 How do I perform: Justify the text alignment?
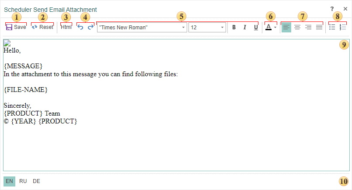click(319, 28)
